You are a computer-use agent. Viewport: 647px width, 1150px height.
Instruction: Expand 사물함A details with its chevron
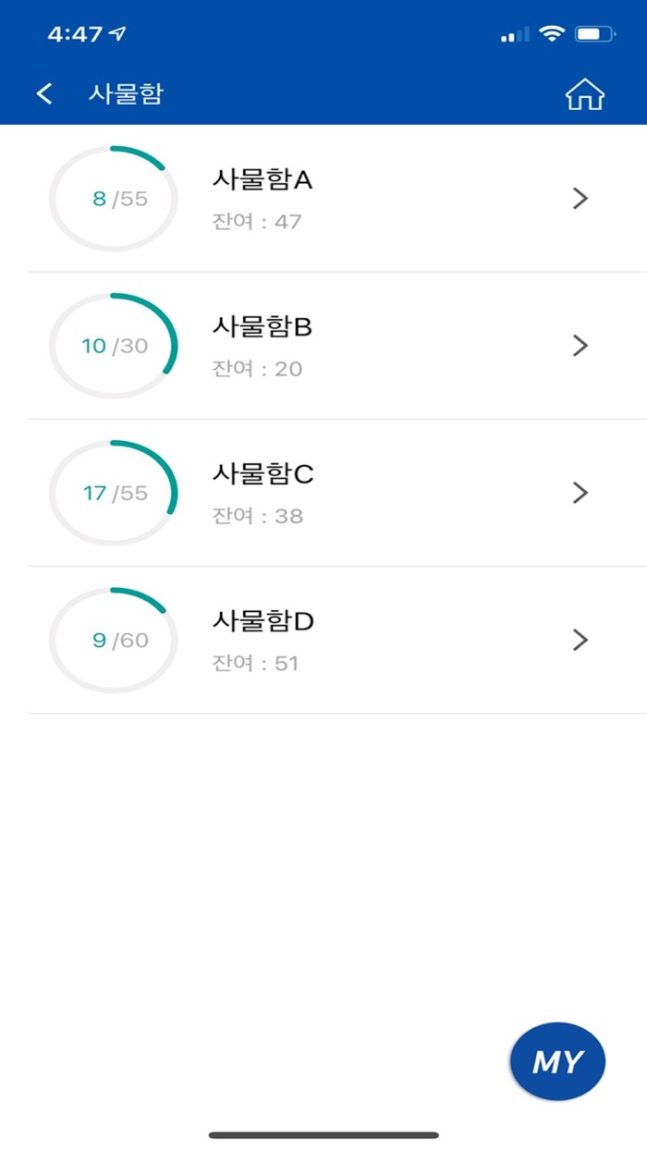pos(580,198)
